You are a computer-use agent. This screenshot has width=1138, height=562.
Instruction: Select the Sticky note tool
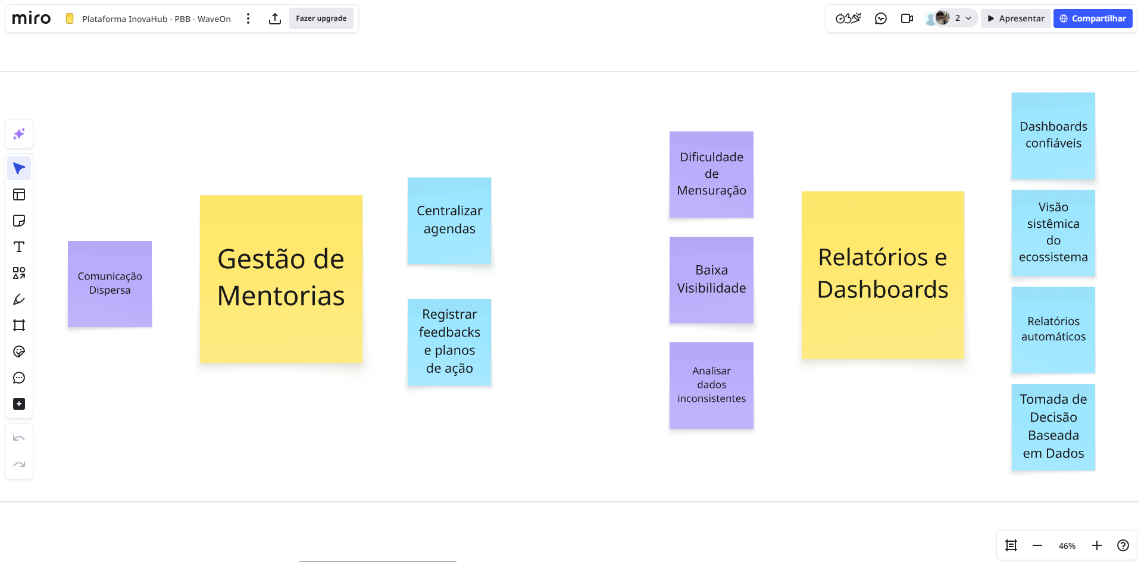click(19, 221)
